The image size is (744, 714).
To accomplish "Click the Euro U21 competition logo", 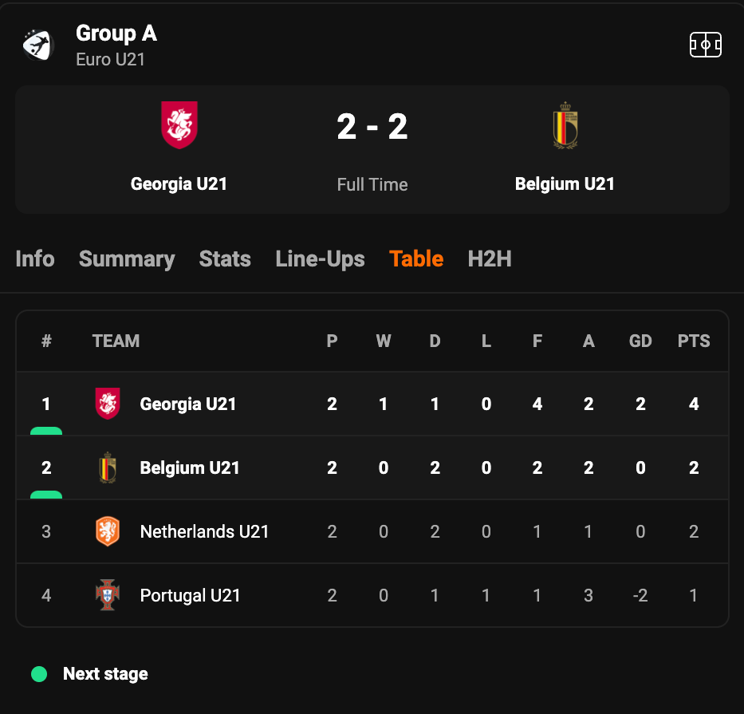I will [x=38, y=45].
